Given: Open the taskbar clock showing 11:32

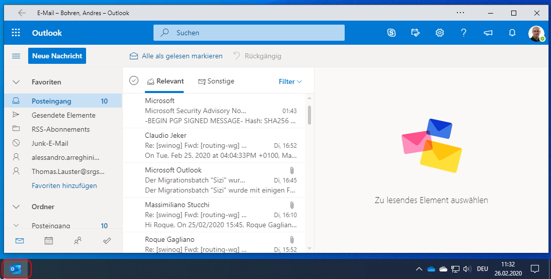Looking at the screenshot, I should [508, 269].
